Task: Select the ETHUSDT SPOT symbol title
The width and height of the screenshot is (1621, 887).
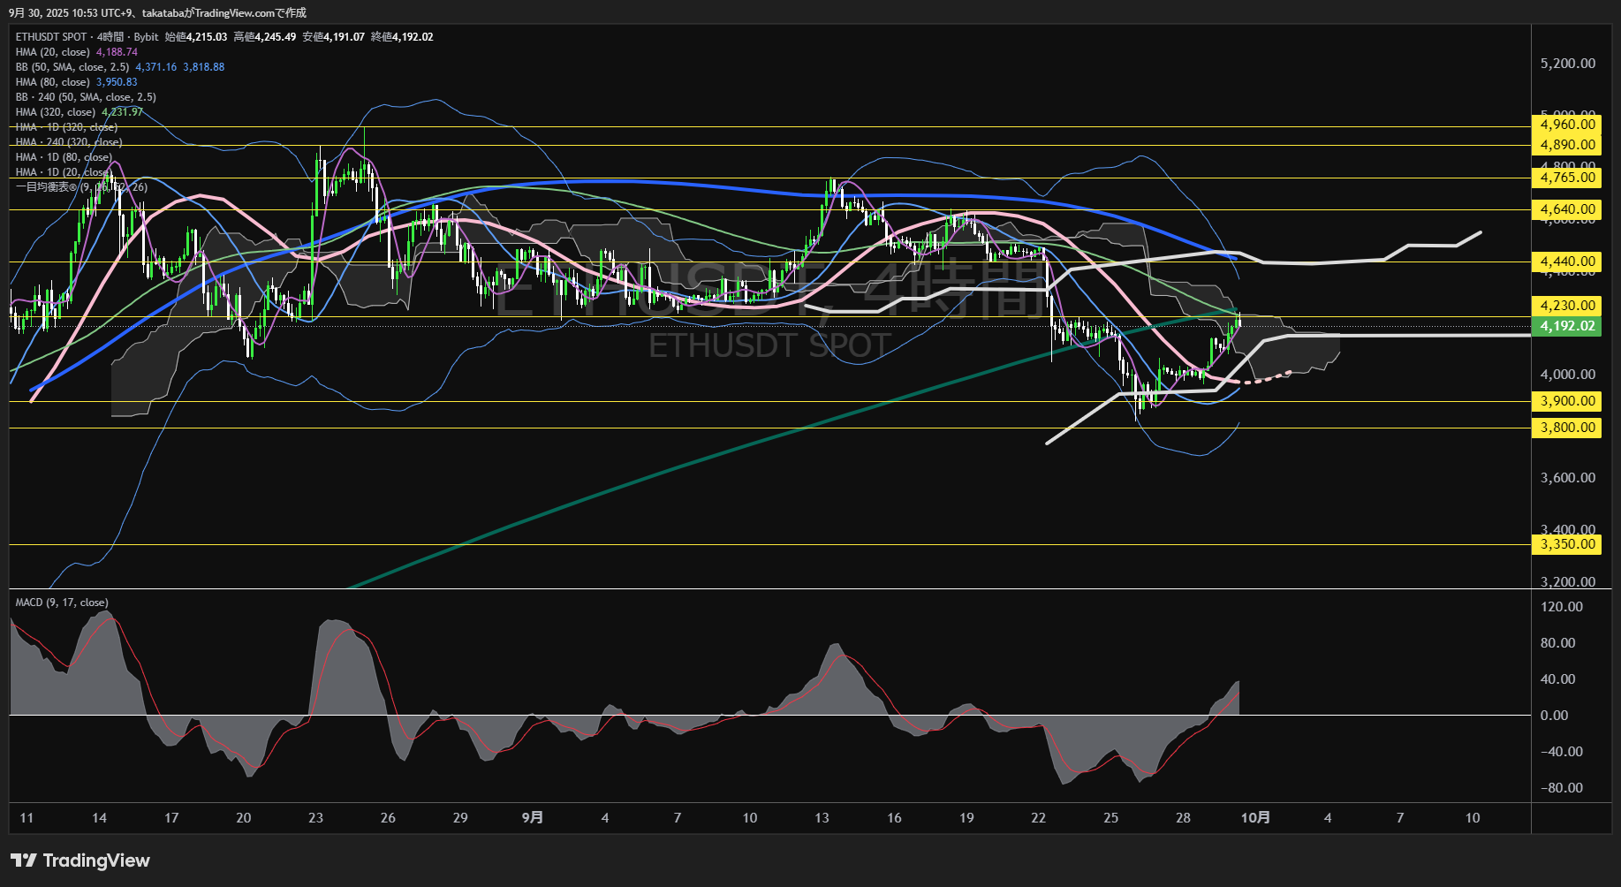Action: click(x=51, y=37)
